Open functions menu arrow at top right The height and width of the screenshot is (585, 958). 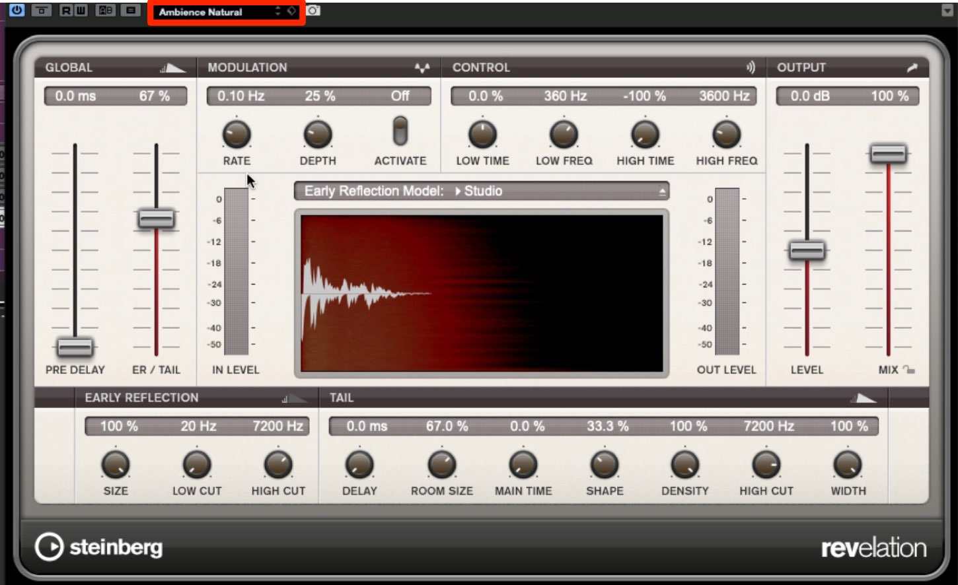click(946, 11)
